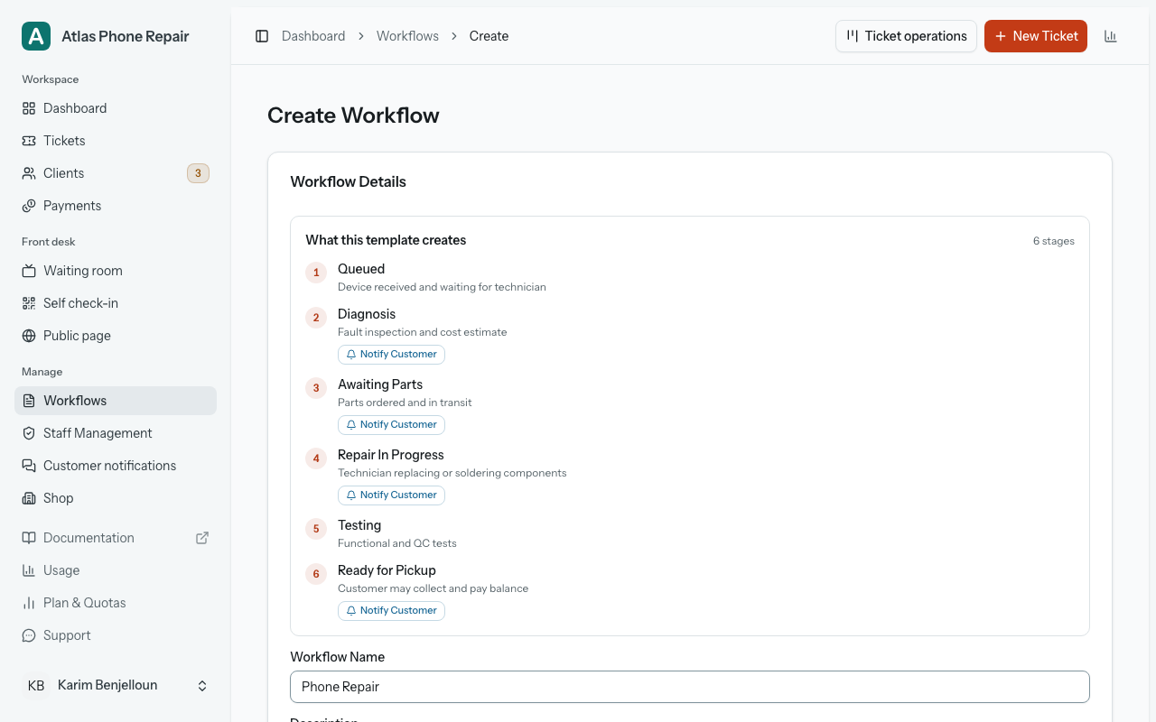This screenshot has width=1156, height=722.
Task: Click the New Ticket button
Action: click(x=1036, y=36)
